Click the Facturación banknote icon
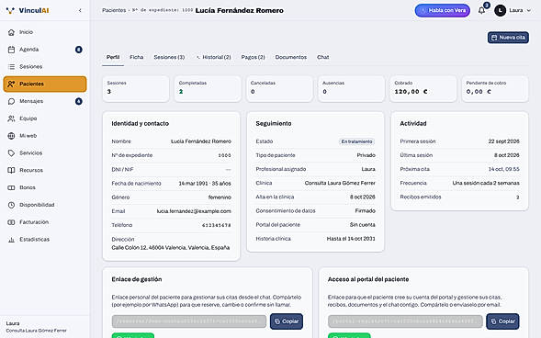 pos(11,221)
